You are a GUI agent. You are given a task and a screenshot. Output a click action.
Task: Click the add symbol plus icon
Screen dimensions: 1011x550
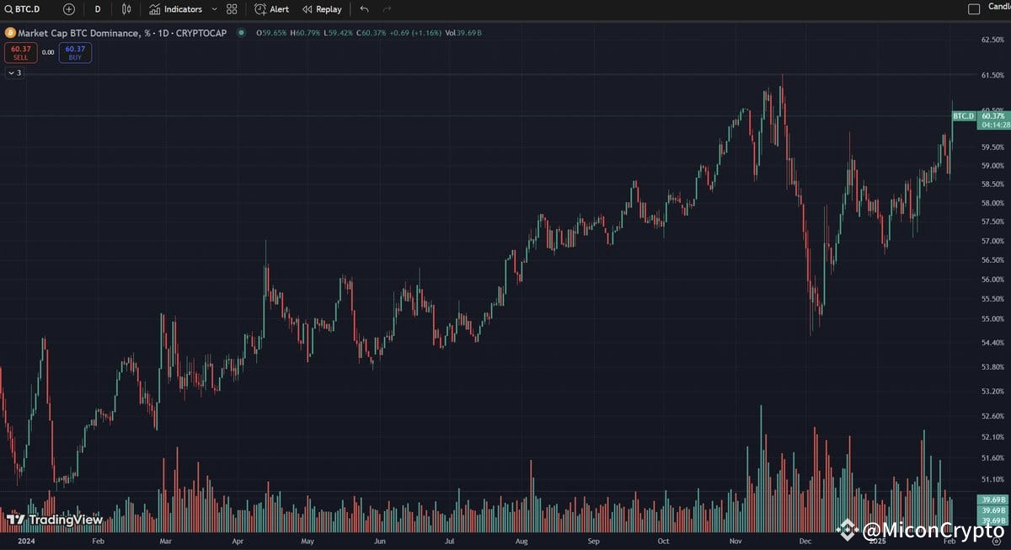(x=69, y=9)
